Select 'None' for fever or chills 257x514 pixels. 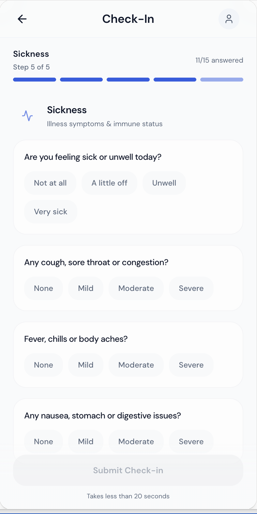point(43,365)
